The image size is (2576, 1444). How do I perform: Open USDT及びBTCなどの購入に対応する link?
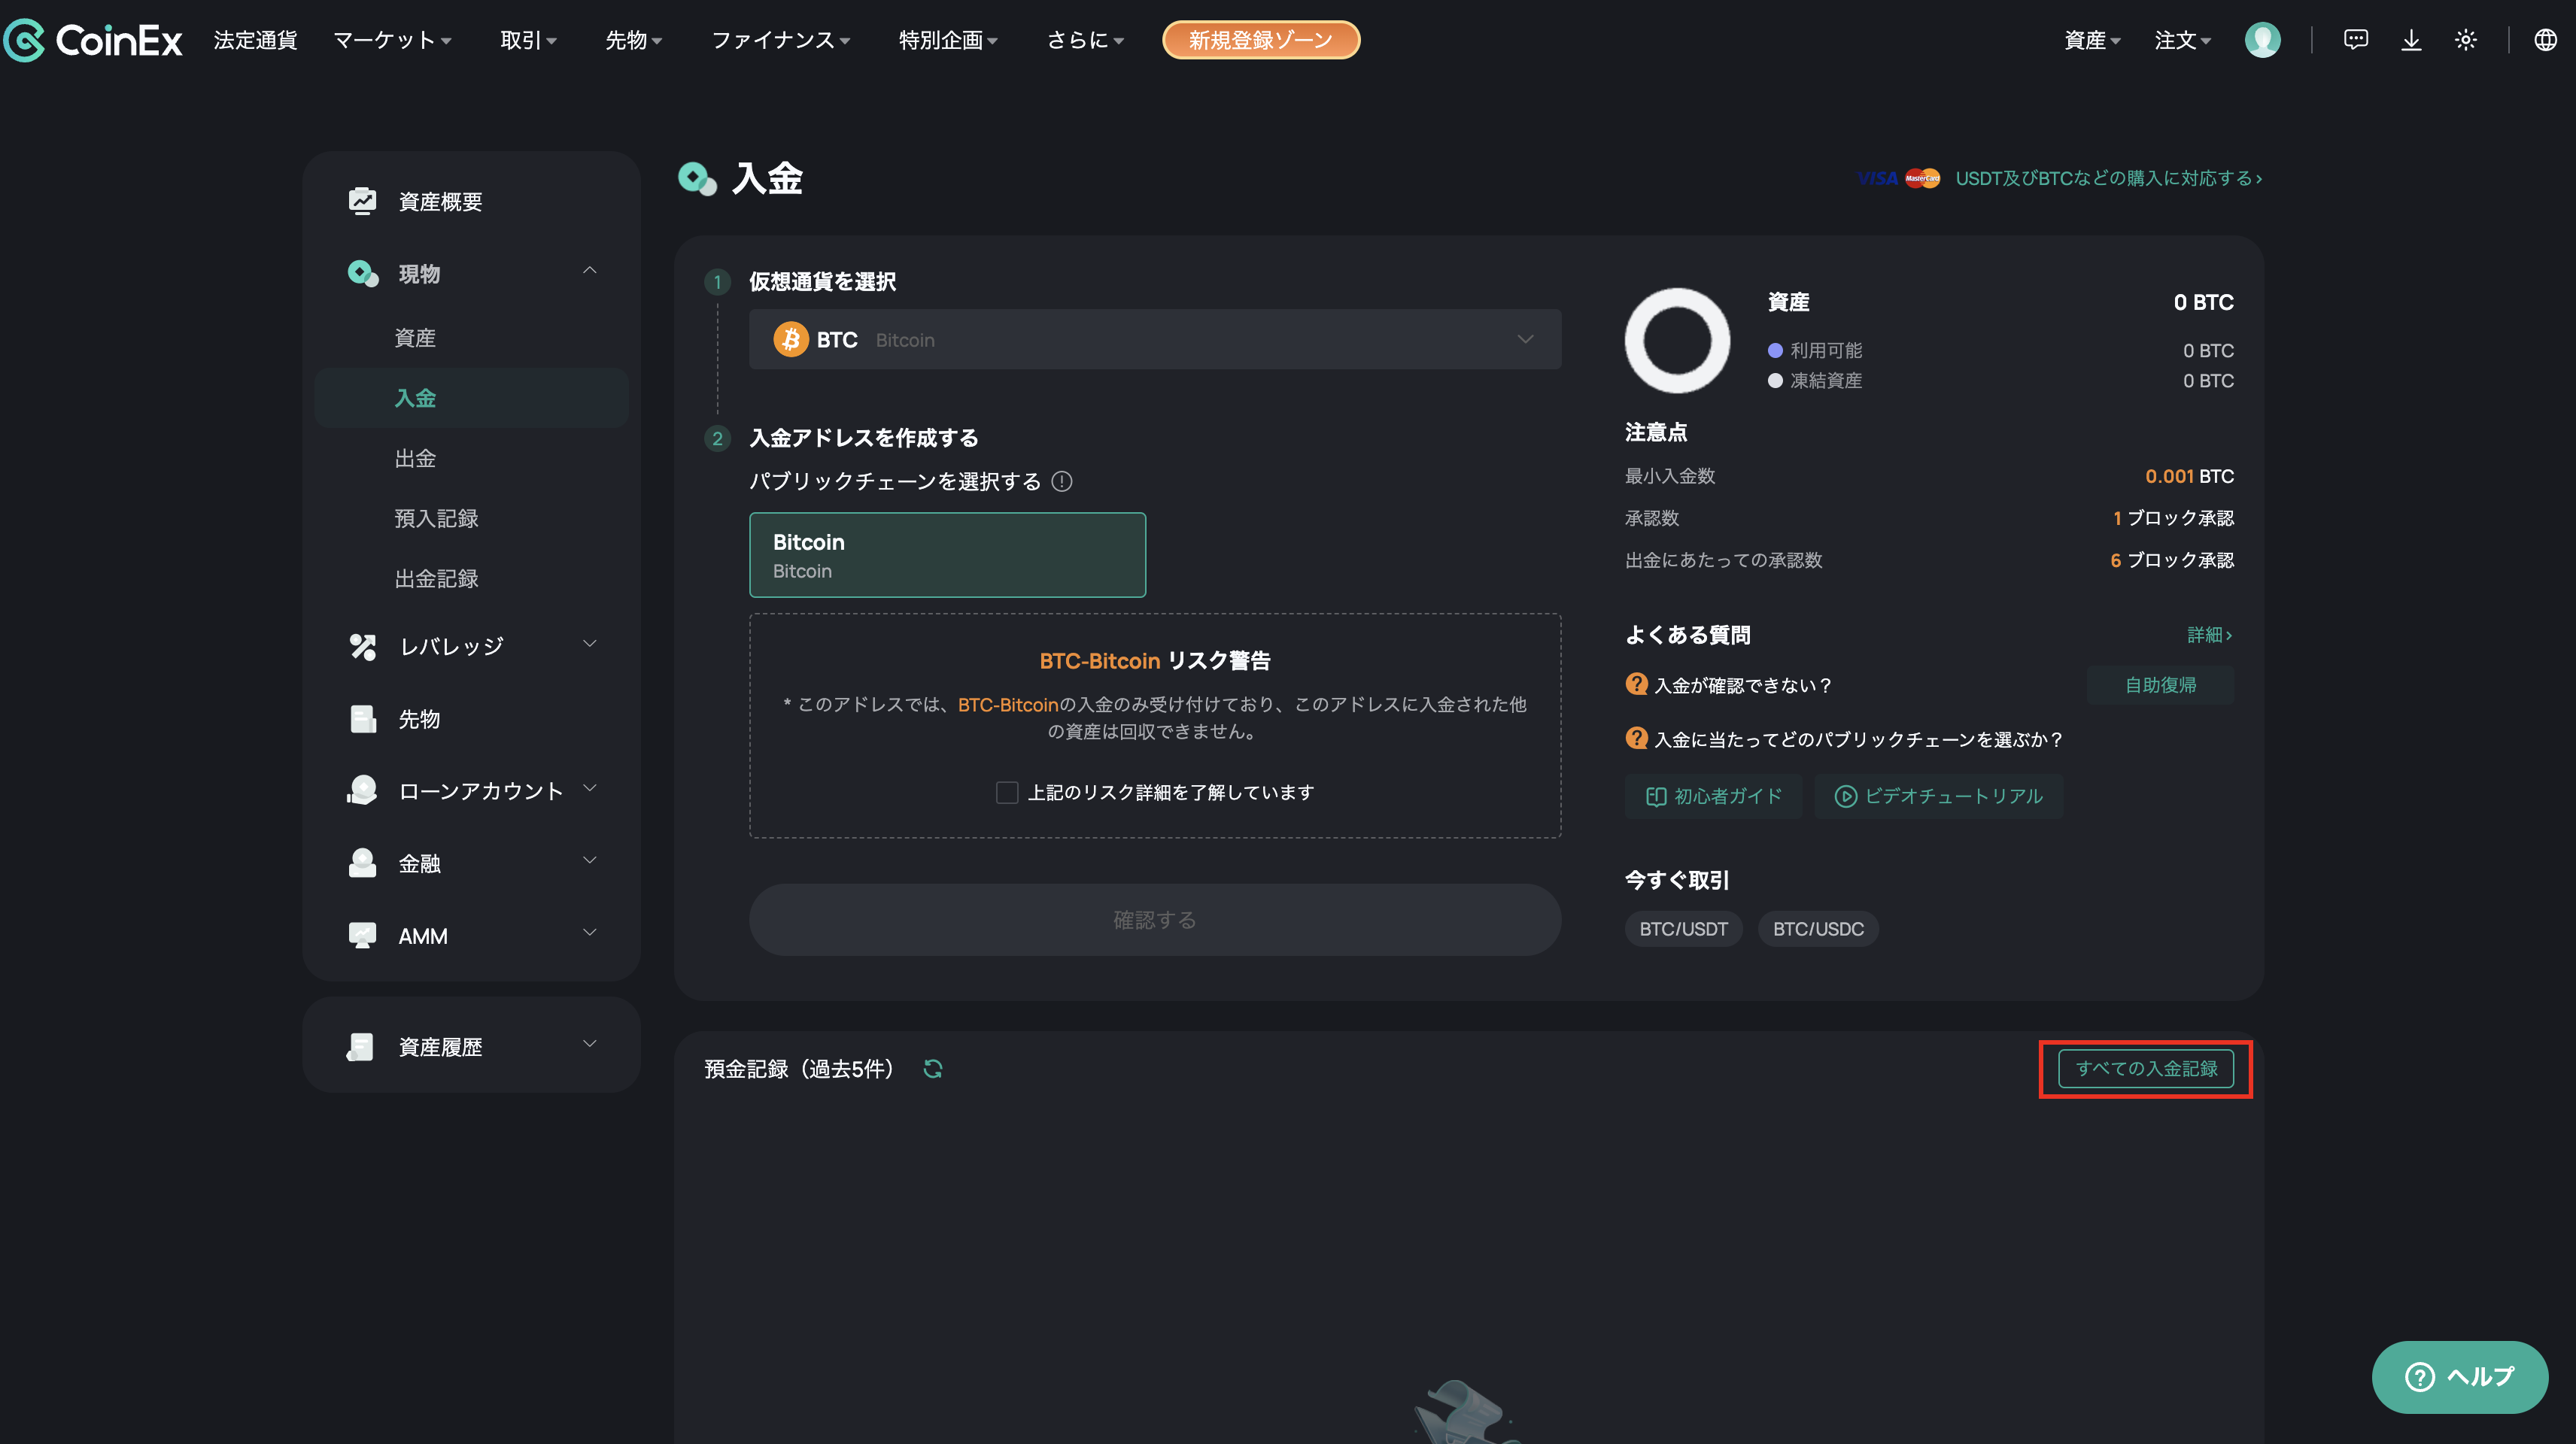[x=2108, y=178]
